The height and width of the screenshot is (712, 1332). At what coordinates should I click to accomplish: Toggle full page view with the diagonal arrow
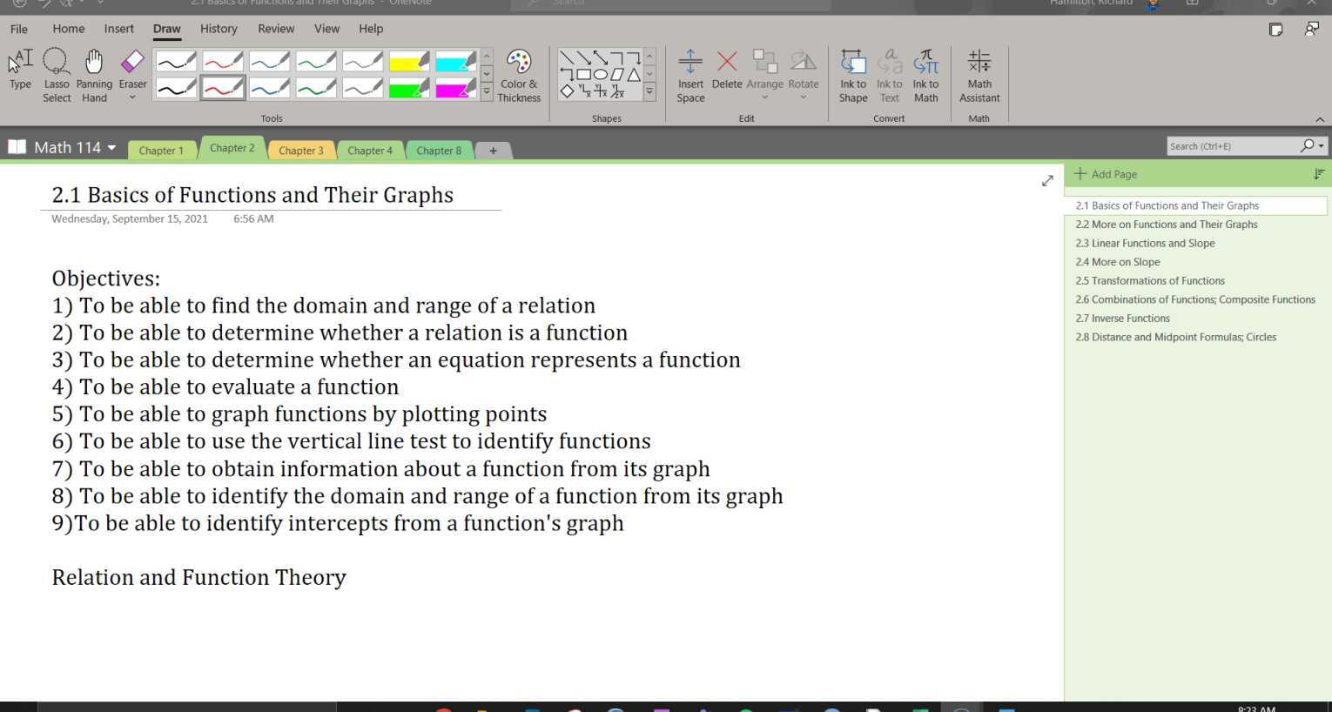point(1046,181)
